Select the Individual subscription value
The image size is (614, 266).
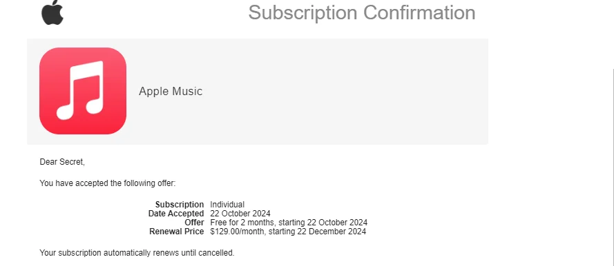click(x=227, y=204)
